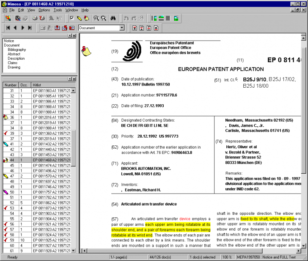Viewport: 308px width, 261px height.
Task: Click the fourth page-jump icon right of combo
Action: [156, 28]
